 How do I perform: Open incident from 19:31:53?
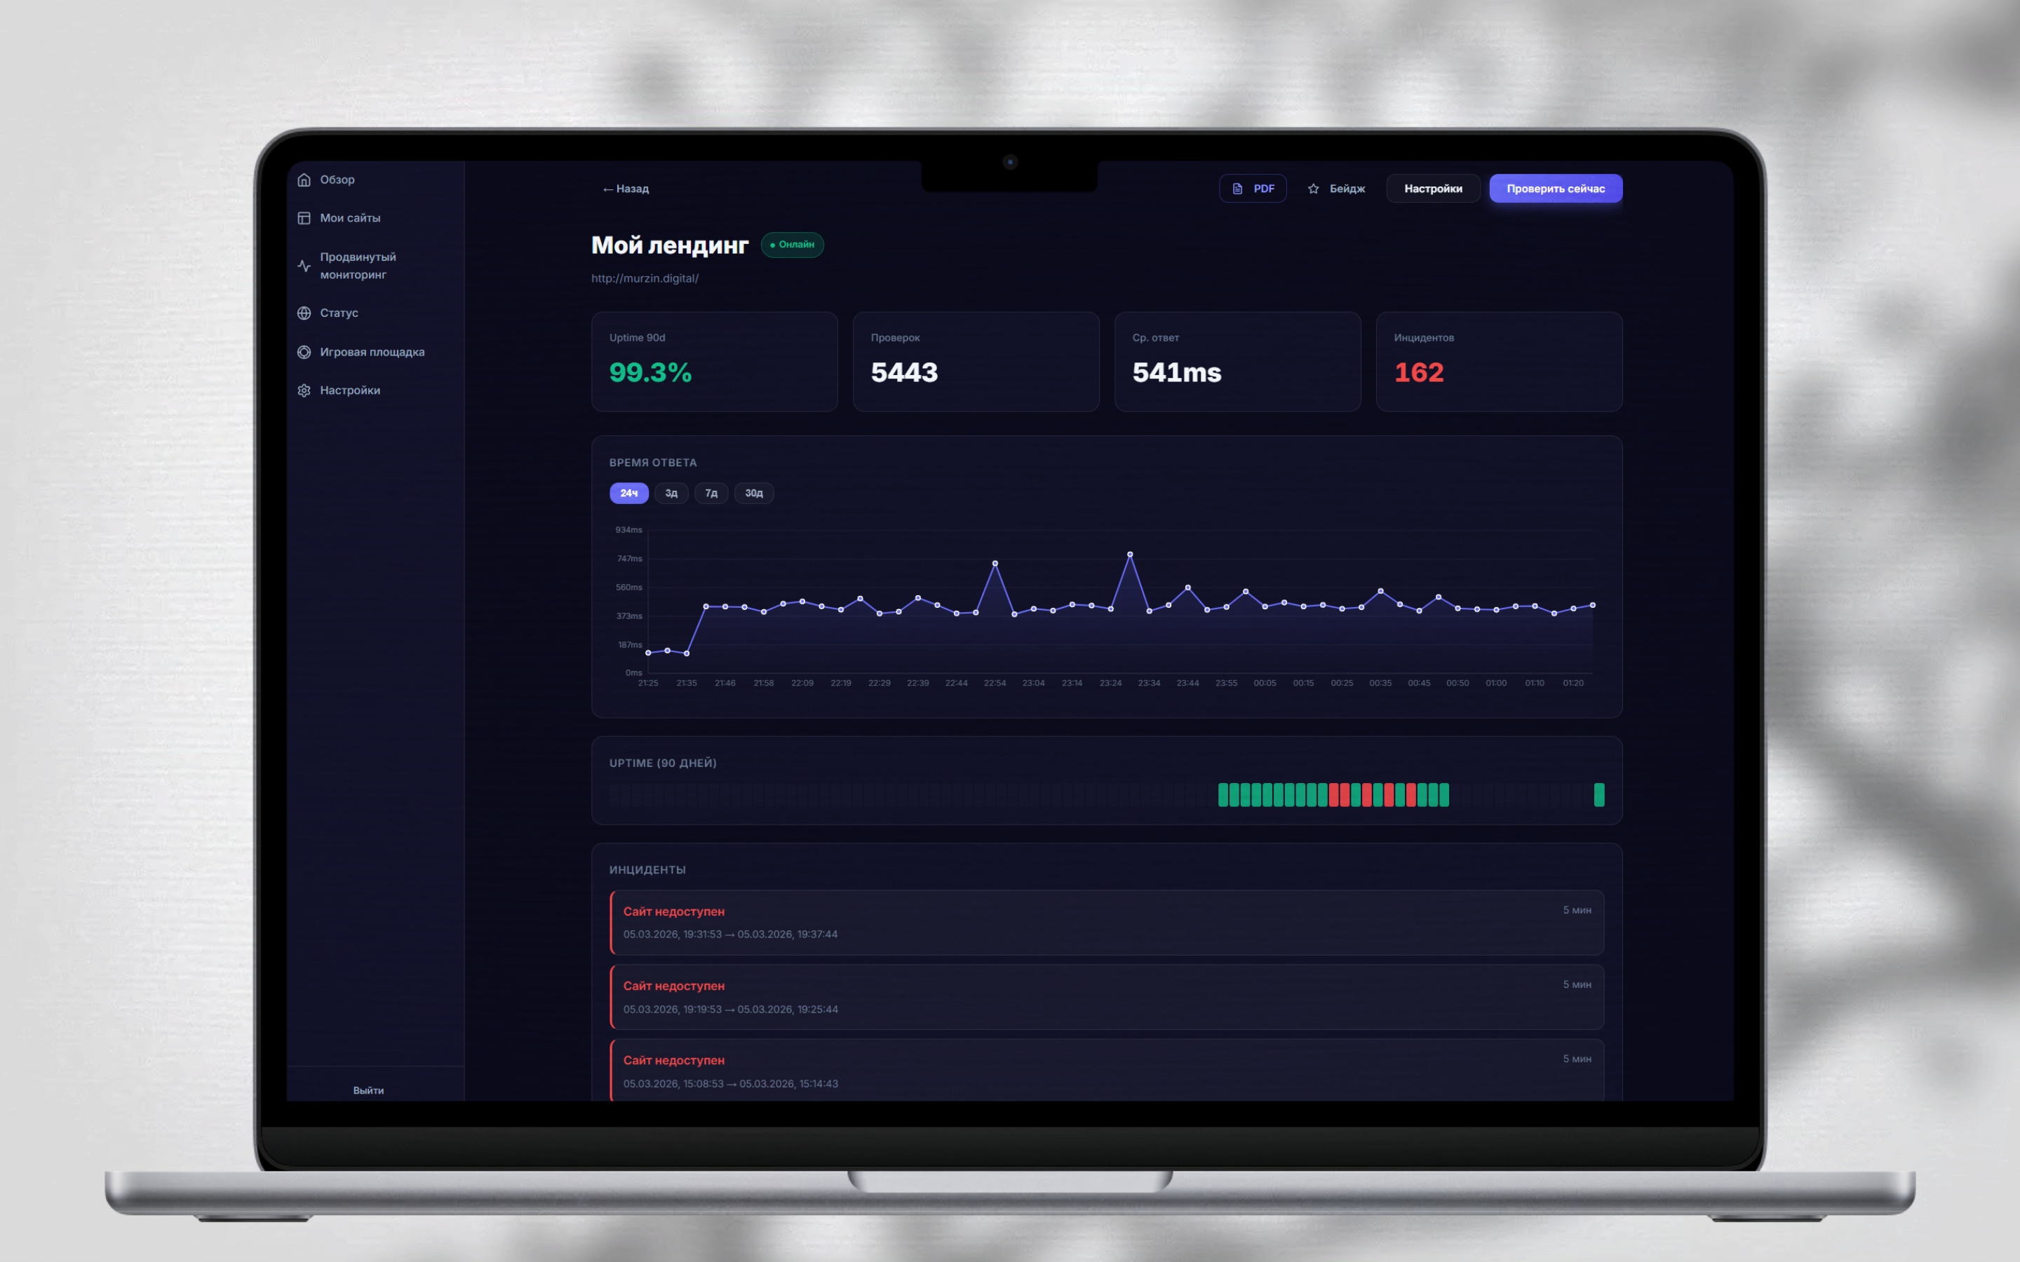(x=1106, y=922)
